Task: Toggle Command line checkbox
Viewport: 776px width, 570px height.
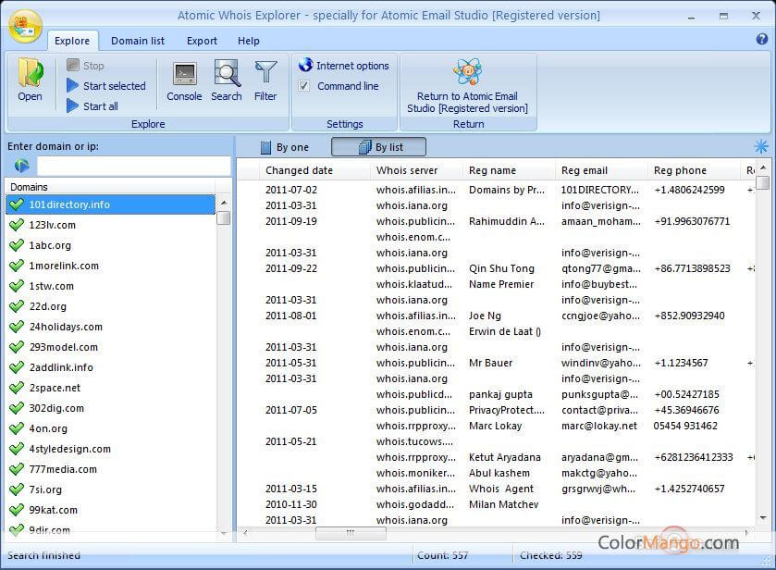Action: click(304, 86)
